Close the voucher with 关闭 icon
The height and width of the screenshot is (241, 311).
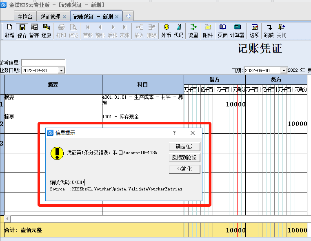tap(282, 31)
